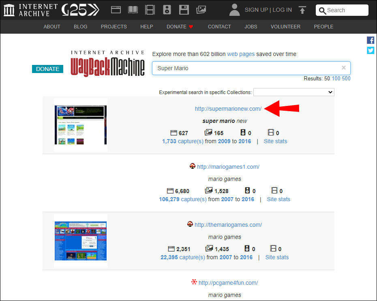Open the VOLUNTEER menu item
The image size is (377, 301).
point(286,27)
